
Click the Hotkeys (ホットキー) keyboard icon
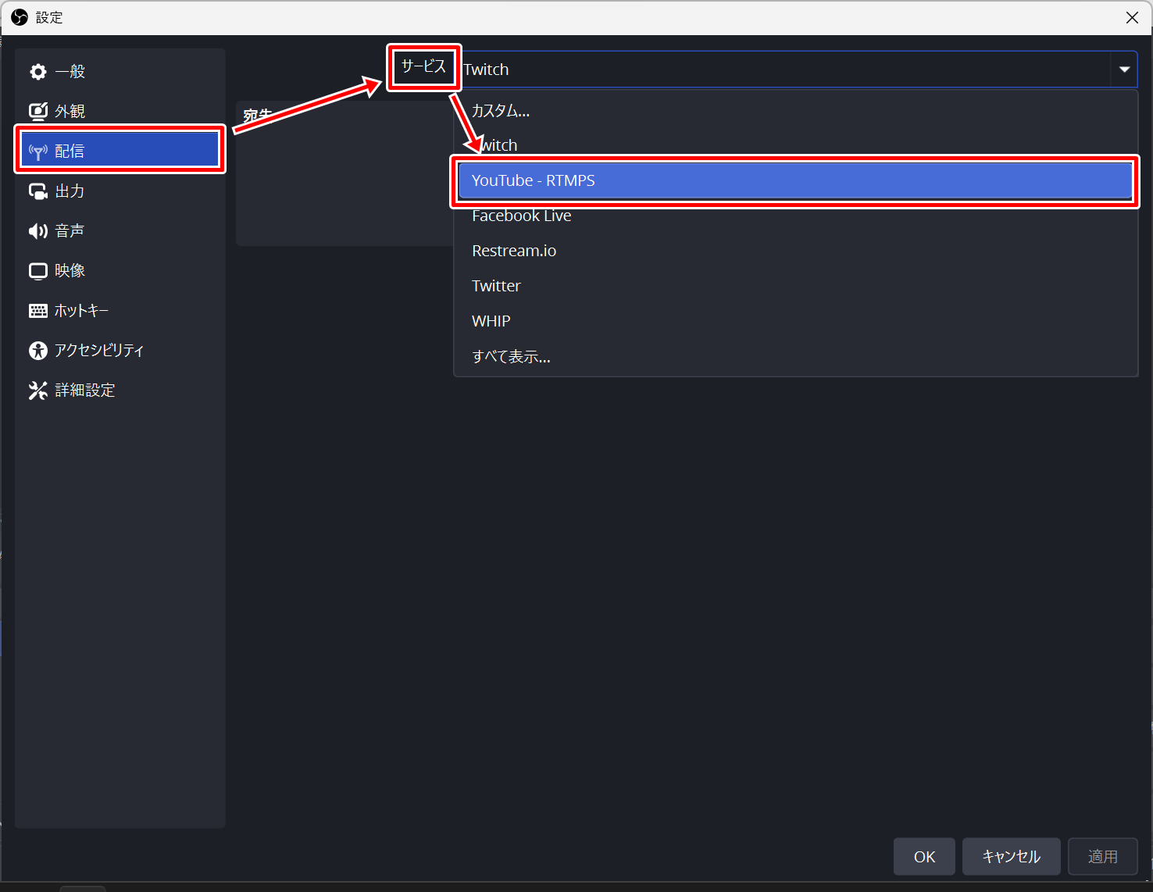pyautogui.click(x=38, y=311)
